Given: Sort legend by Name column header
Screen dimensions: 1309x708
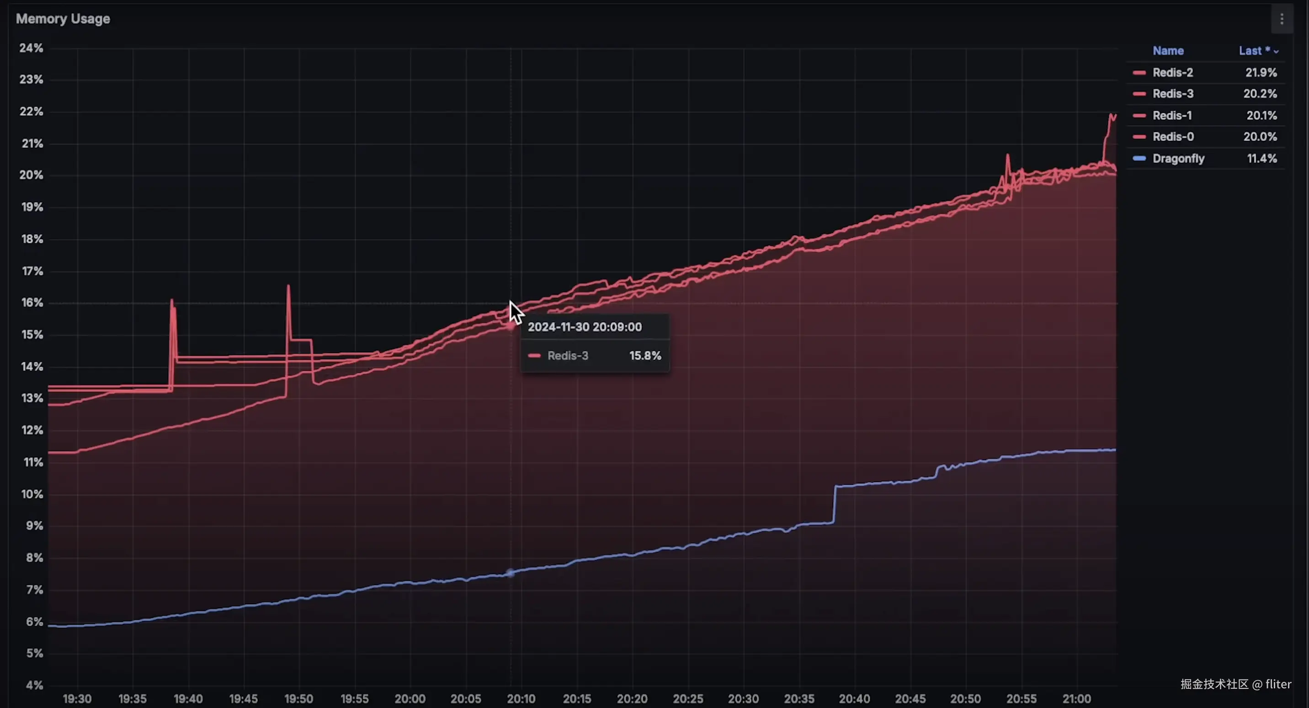Looking at the screenshot, I should point(1168,51).
